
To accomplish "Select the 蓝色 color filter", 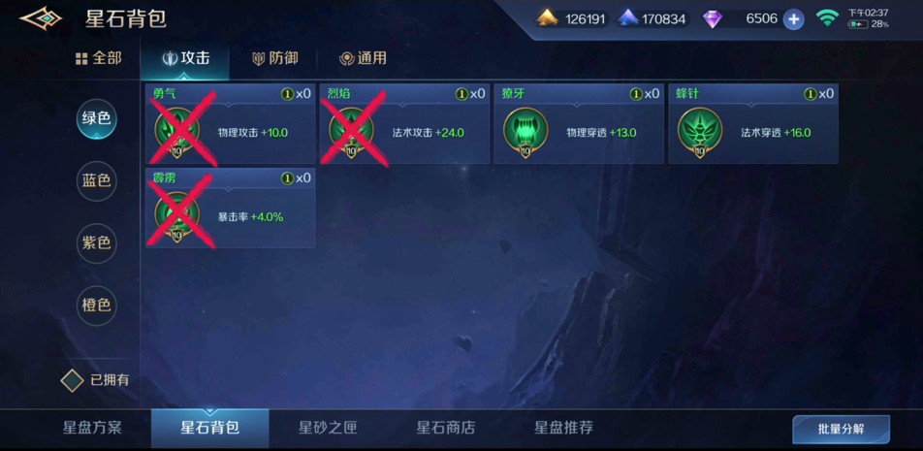I will [97, 180].
